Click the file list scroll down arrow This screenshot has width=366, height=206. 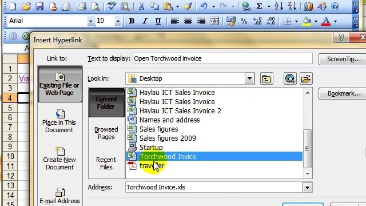point(308,174)
